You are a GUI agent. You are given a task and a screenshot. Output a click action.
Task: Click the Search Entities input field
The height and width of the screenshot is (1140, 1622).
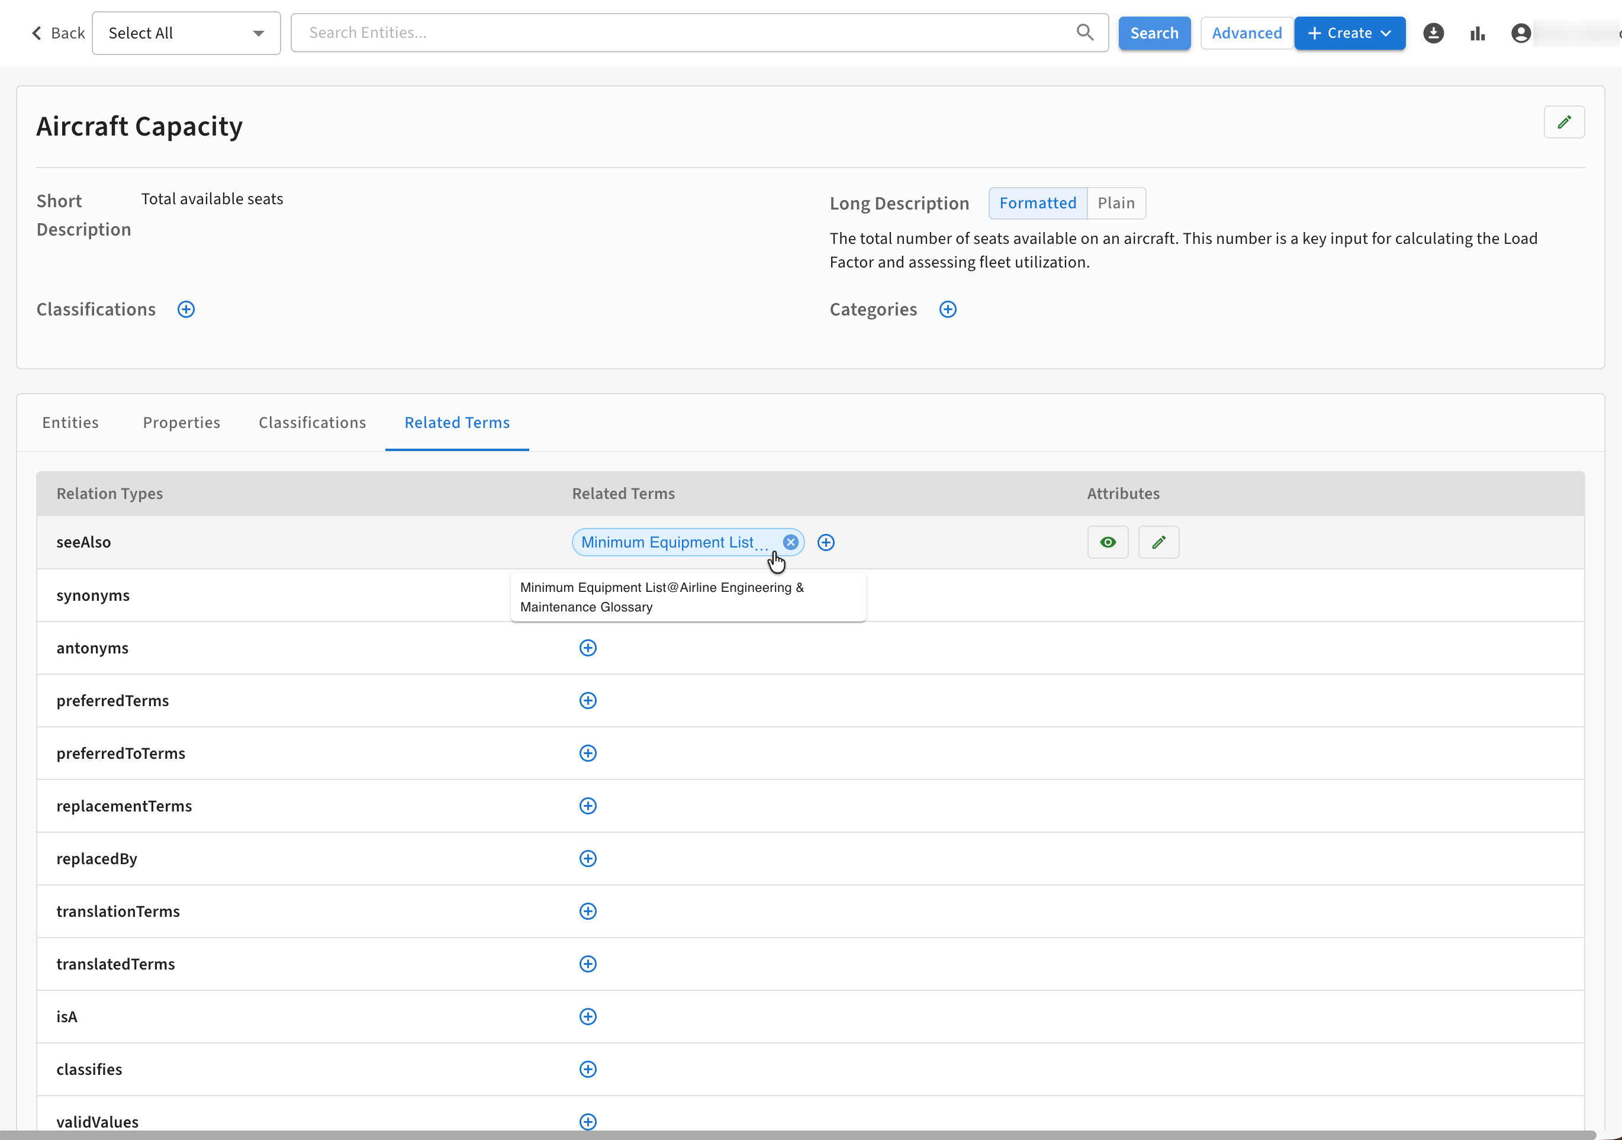click(x=699, y=33)
